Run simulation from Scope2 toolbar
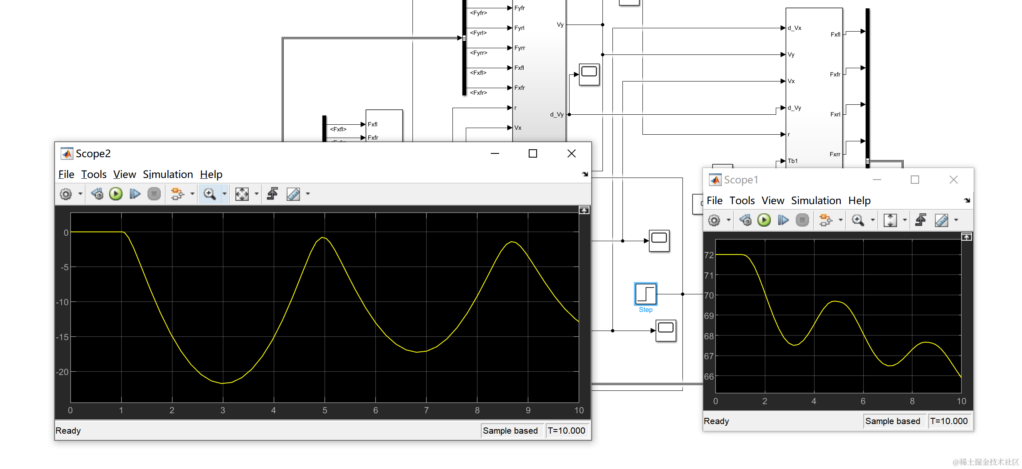 [x=116, y=194]
